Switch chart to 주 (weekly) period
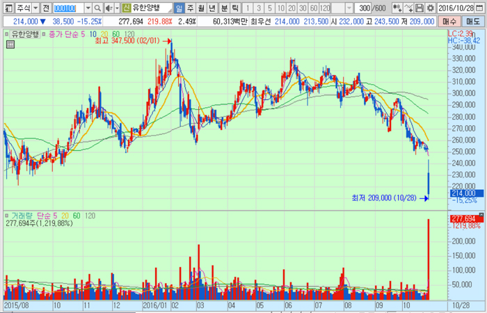Image resolution: width=487 pixels, height=313 pixels. click(x=191, y=8)
